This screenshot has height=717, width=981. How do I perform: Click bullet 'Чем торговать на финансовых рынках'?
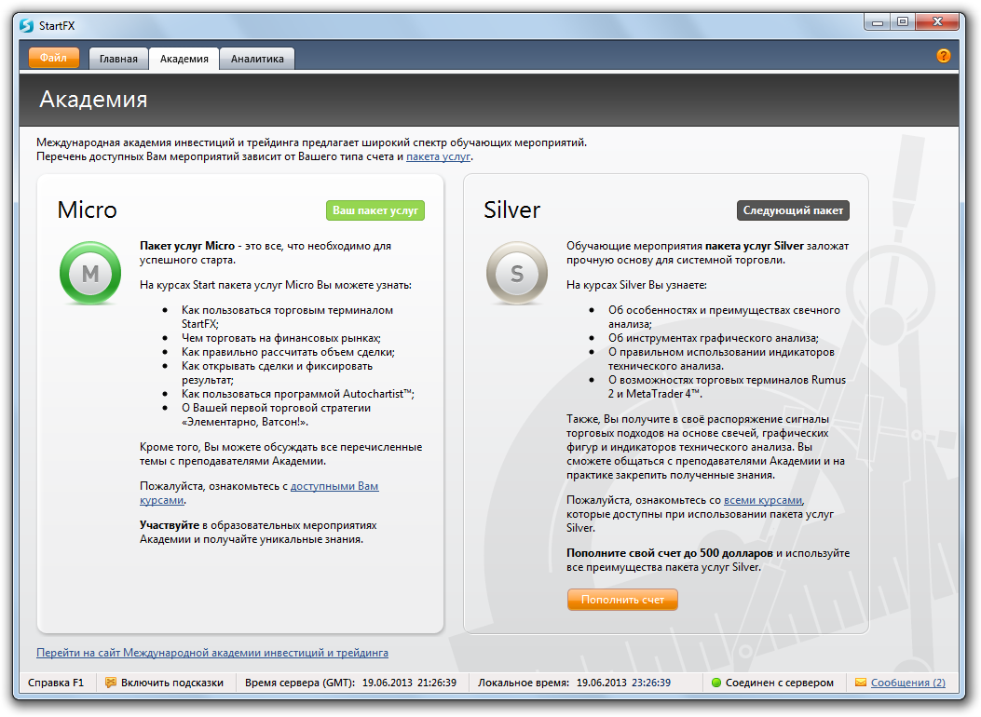(x=281, y=338)
